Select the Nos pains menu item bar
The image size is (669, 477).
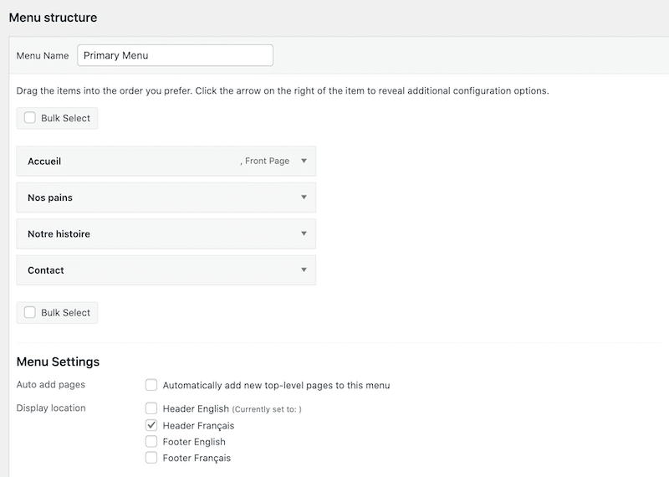(x=166, y=197)
